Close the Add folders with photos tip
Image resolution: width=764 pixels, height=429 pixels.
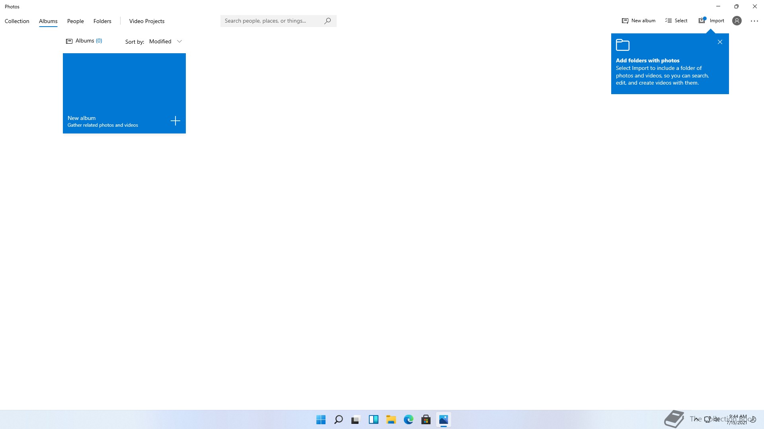tap(720, 42)
